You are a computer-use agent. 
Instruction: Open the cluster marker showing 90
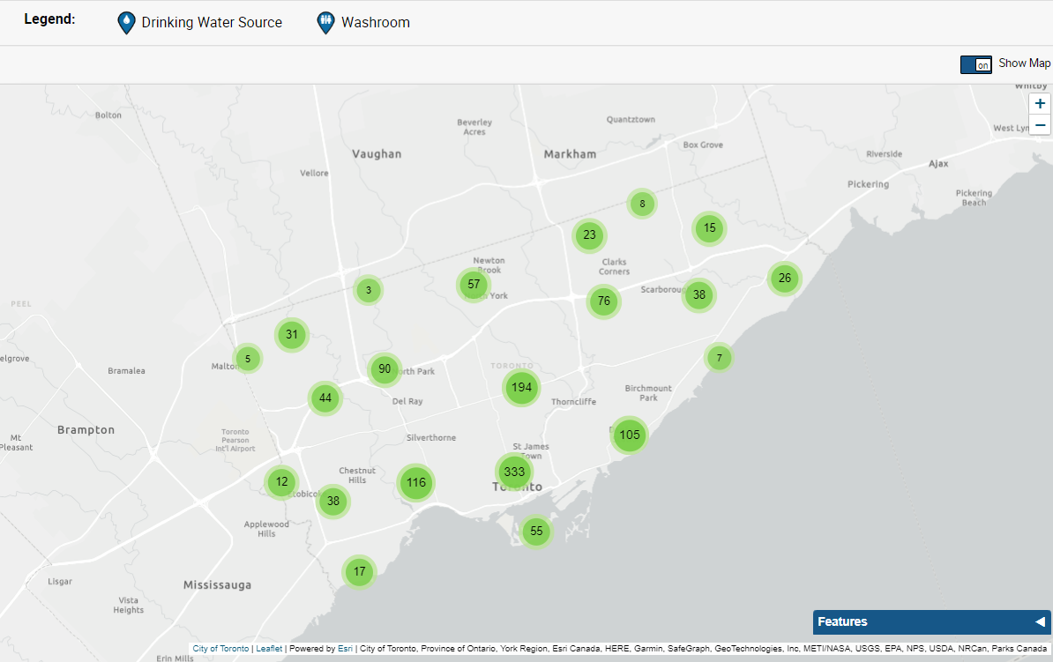coord(385,368)
